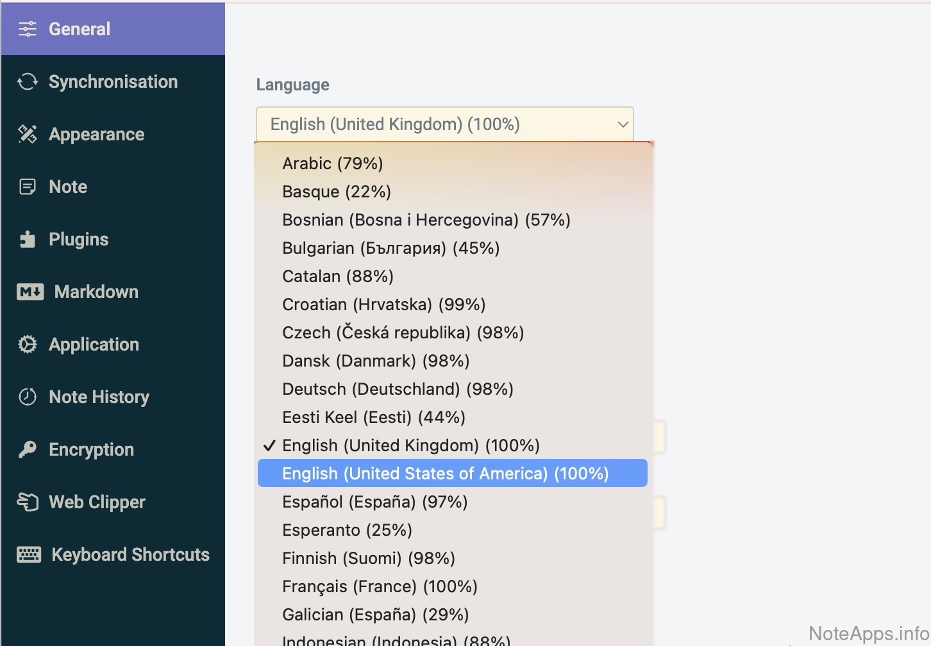Choose Español (España) language option
Image resolution: width=931 pixels, height=646 pixels.
[x=374, y=502]
